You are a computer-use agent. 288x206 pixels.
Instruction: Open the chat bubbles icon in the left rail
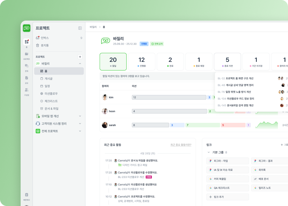[x=27, y=66]
